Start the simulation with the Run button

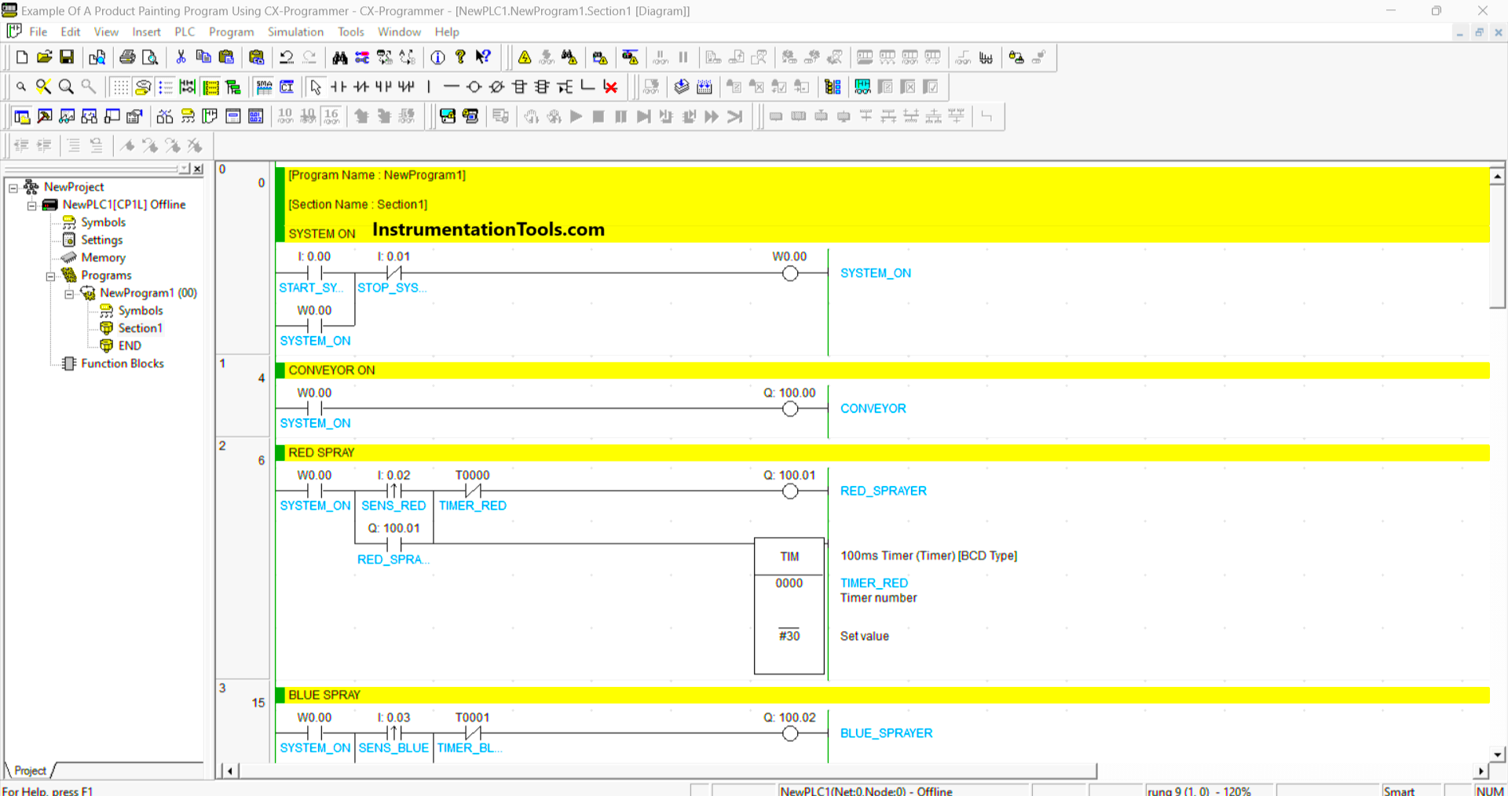point(576,116)
